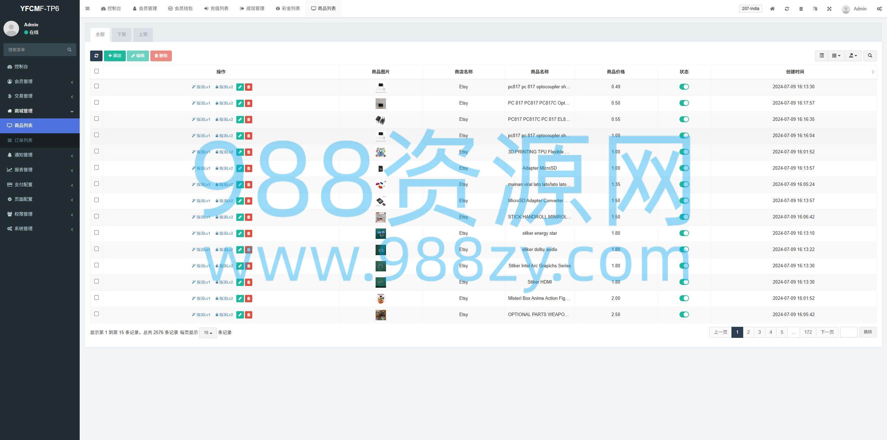Viewport: 887px width, 440px height.
Task: Toggle the sidebar hamburger menu icon
Action: (87, 9)
